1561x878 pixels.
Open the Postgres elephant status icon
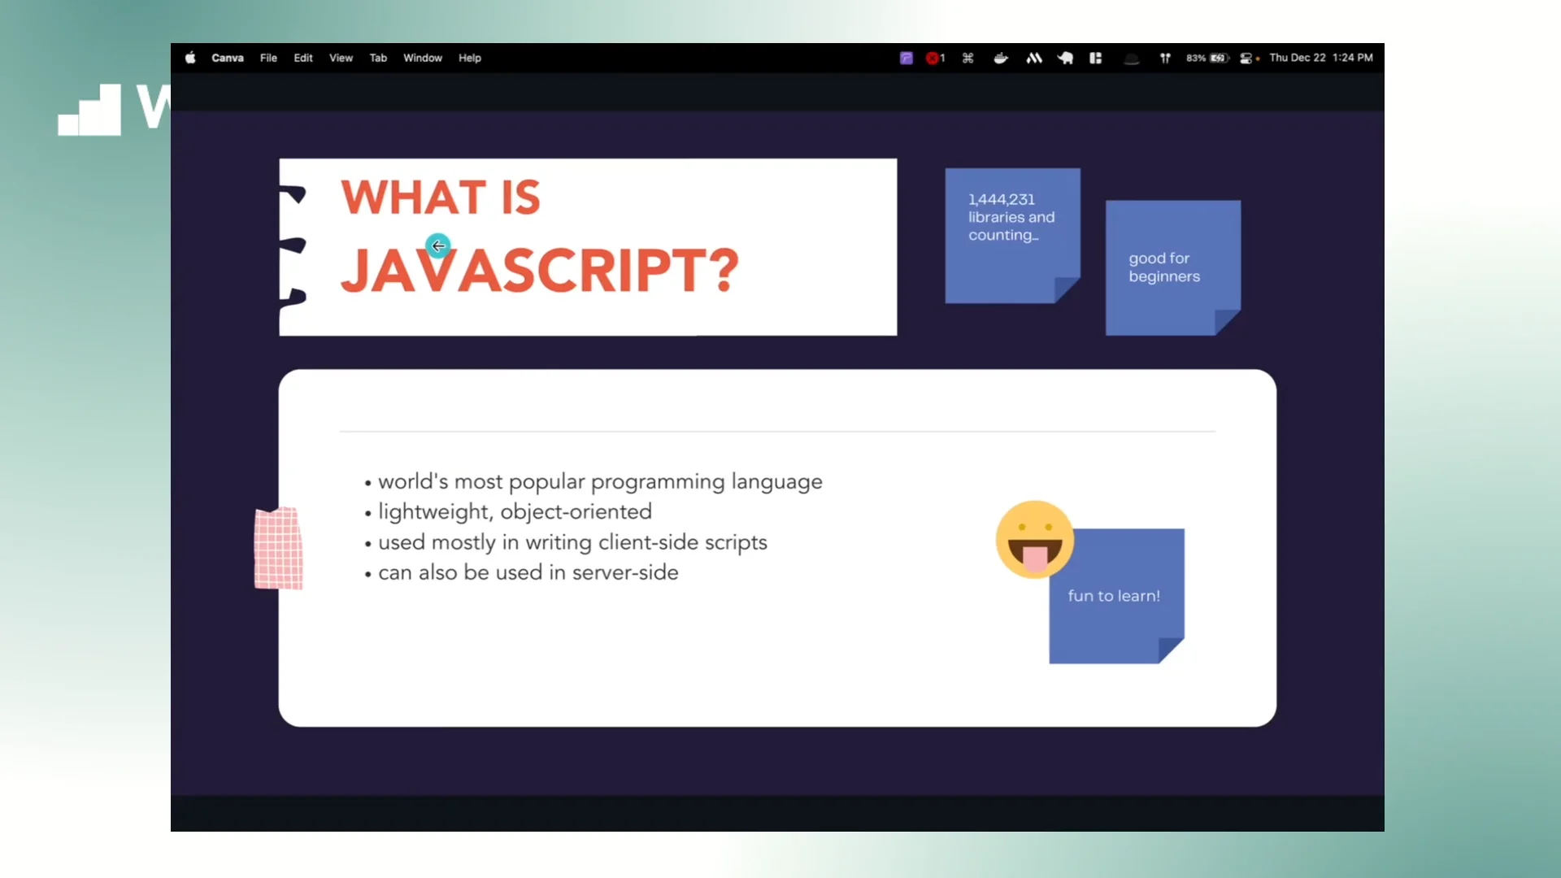(x=1066, y=58)
